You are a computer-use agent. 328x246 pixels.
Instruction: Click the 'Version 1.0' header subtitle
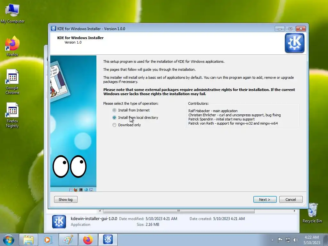pos(73,42)
